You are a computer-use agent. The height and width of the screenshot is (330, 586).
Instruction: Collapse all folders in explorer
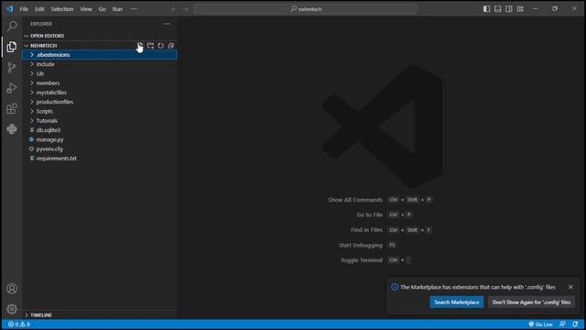171,46
